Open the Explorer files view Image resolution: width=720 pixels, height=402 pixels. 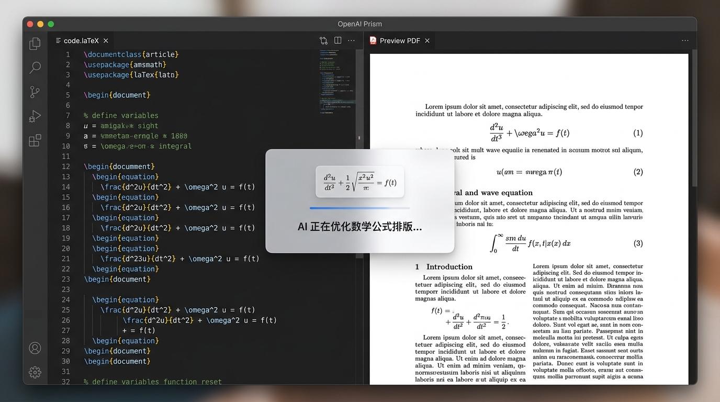coord(35,44)
